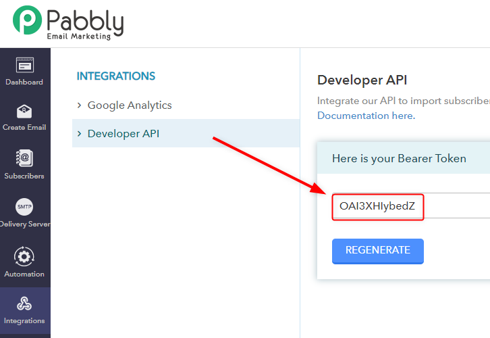The width and height of the screenshot is (490, 338).
Task: Choose the Automation sidebar label
Action: click(24, 274)
